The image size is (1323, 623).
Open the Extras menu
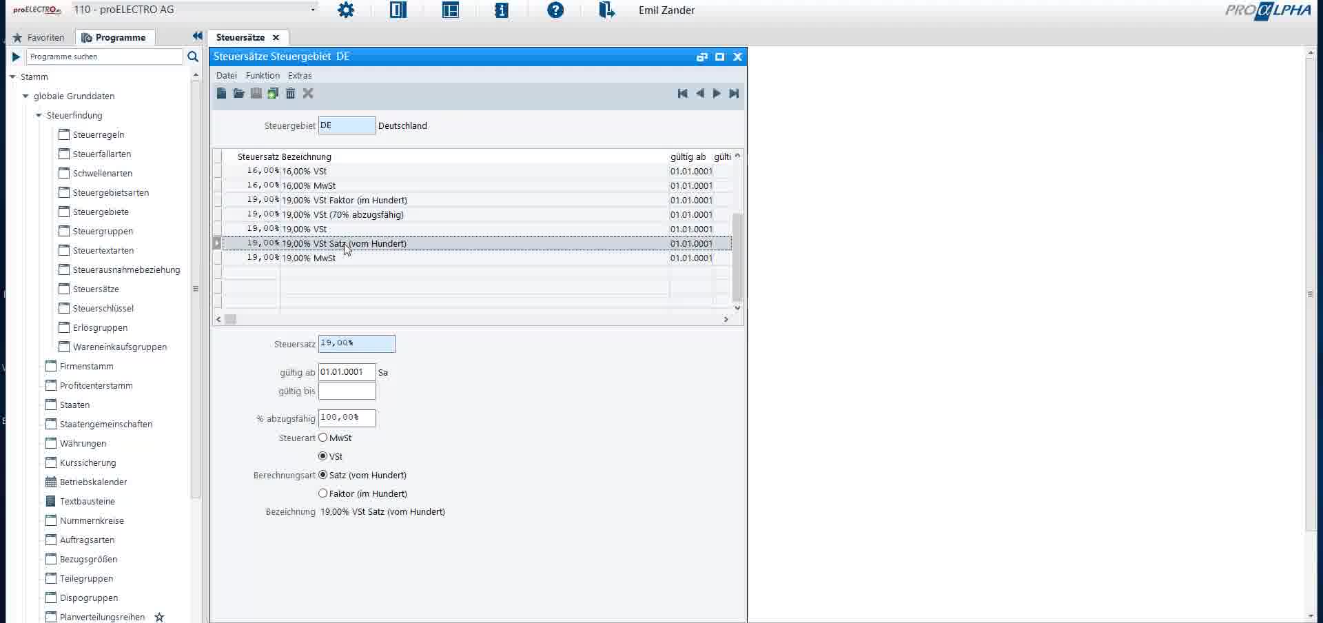[300, 75]
